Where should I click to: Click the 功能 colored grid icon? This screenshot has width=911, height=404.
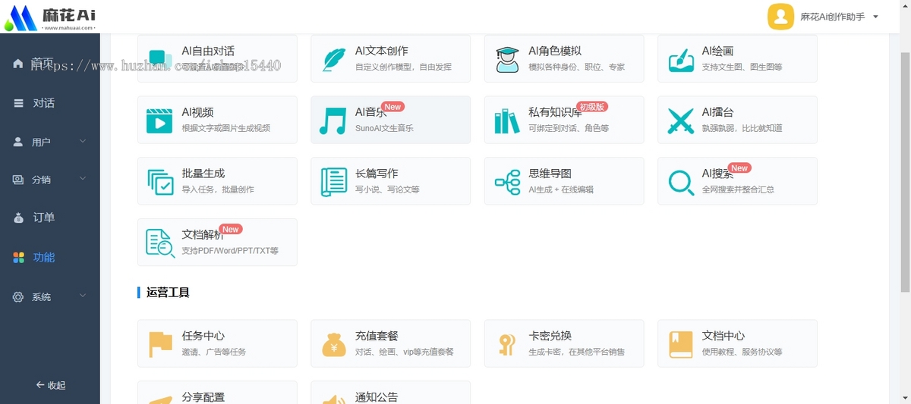19,258
